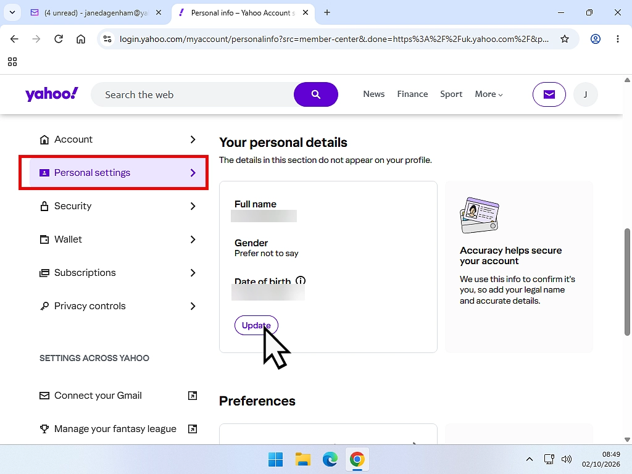Click the purple search magnifier button
Viewport: 632px width, 474px height.
click(x=315, y=94)
